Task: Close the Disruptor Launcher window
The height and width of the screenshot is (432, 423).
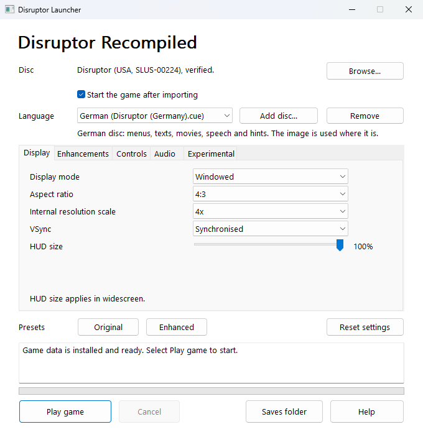Action: 409,9
